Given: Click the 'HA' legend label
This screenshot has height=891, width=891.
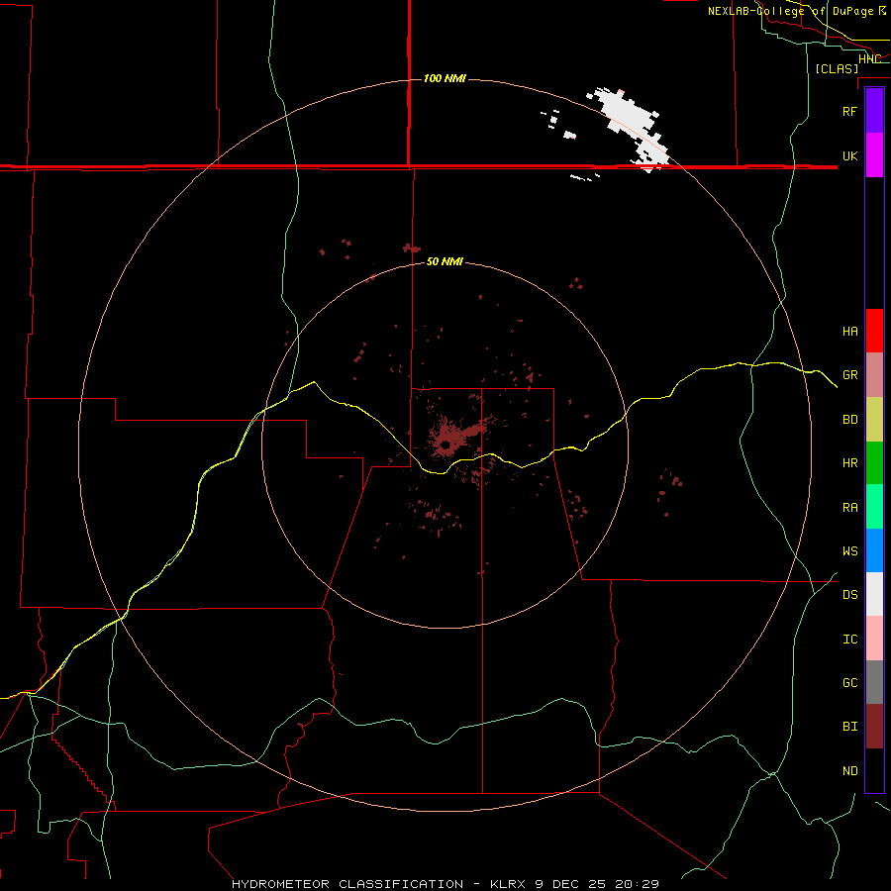Looking at the screenshot, I should (849, 331).
